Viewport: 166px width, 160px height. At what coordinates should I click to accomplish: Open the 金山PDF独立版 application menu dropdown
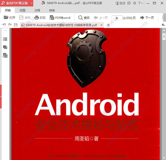pyautogui.click(x=32, y=3)
